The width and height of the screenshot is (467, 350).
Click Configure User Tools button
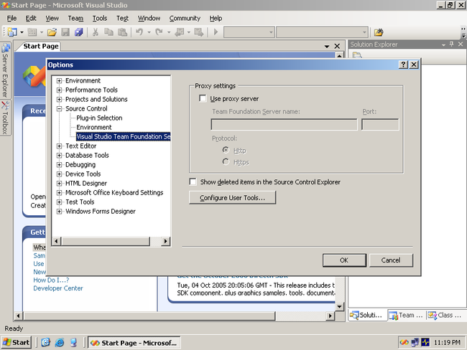[x=232, y=197]
